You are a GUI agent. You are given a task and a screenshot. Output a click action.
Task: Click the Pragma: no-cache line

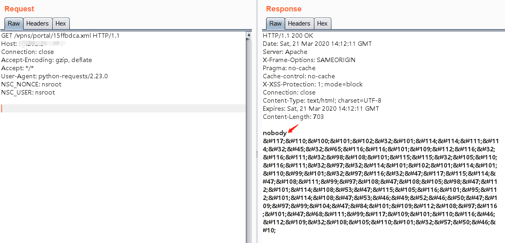tap(289, 68)
